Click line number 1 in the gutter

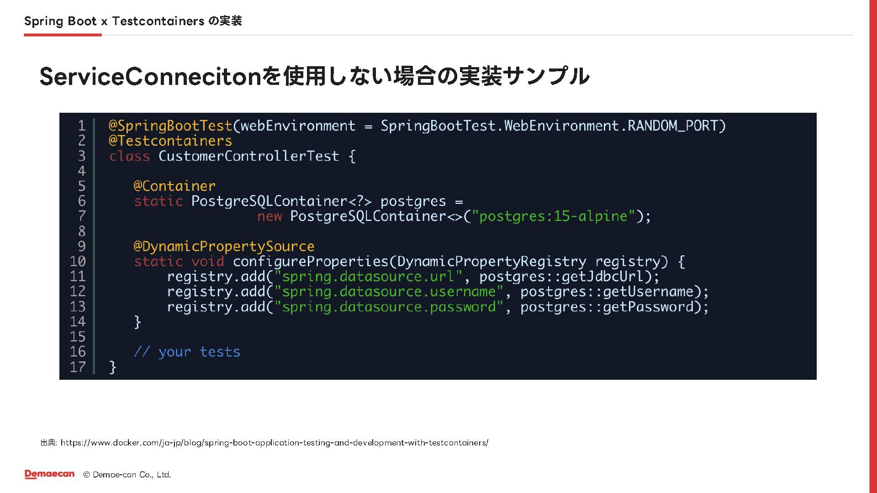(82, 126)
